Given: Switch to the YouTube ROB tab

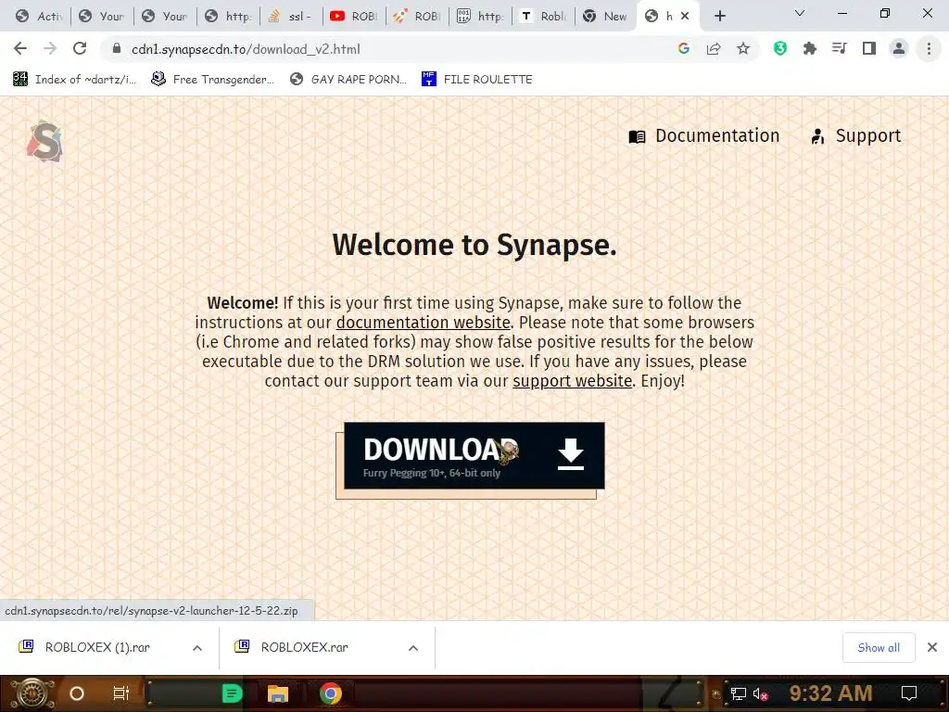Looking at the screenshot, I should click(x=354, y=17).
